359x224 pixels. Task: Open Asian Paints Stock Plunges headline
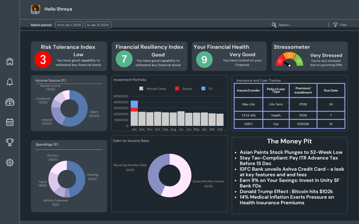(x=291, y=152)
